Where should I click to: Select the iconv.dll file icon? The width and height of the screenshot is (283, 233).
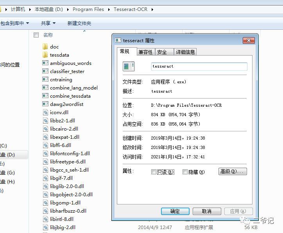[x=45, y=112]
